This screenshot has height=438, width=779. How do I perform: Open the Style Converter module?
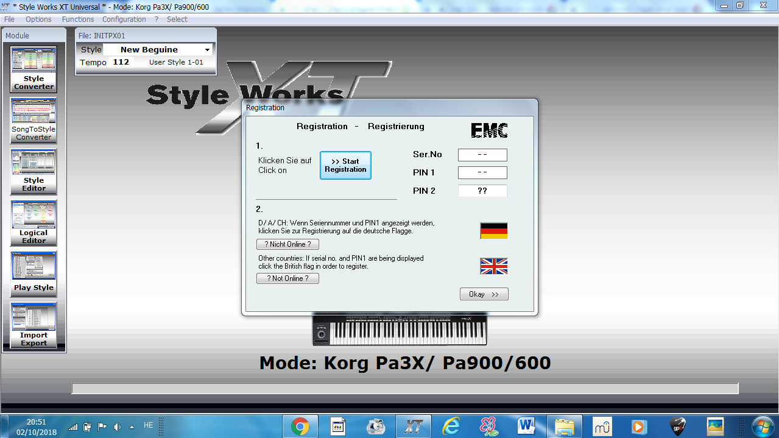pyautogui.click(x=33, y=69)
